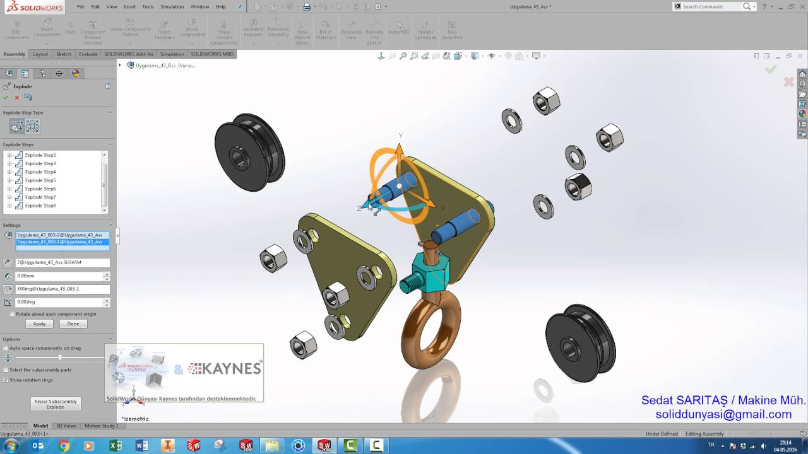The height and width of the screenshot is (454, 808).
Task: Click the auto-space spacing slider handle
Action: pyautogui.click(x=60, y=358)
